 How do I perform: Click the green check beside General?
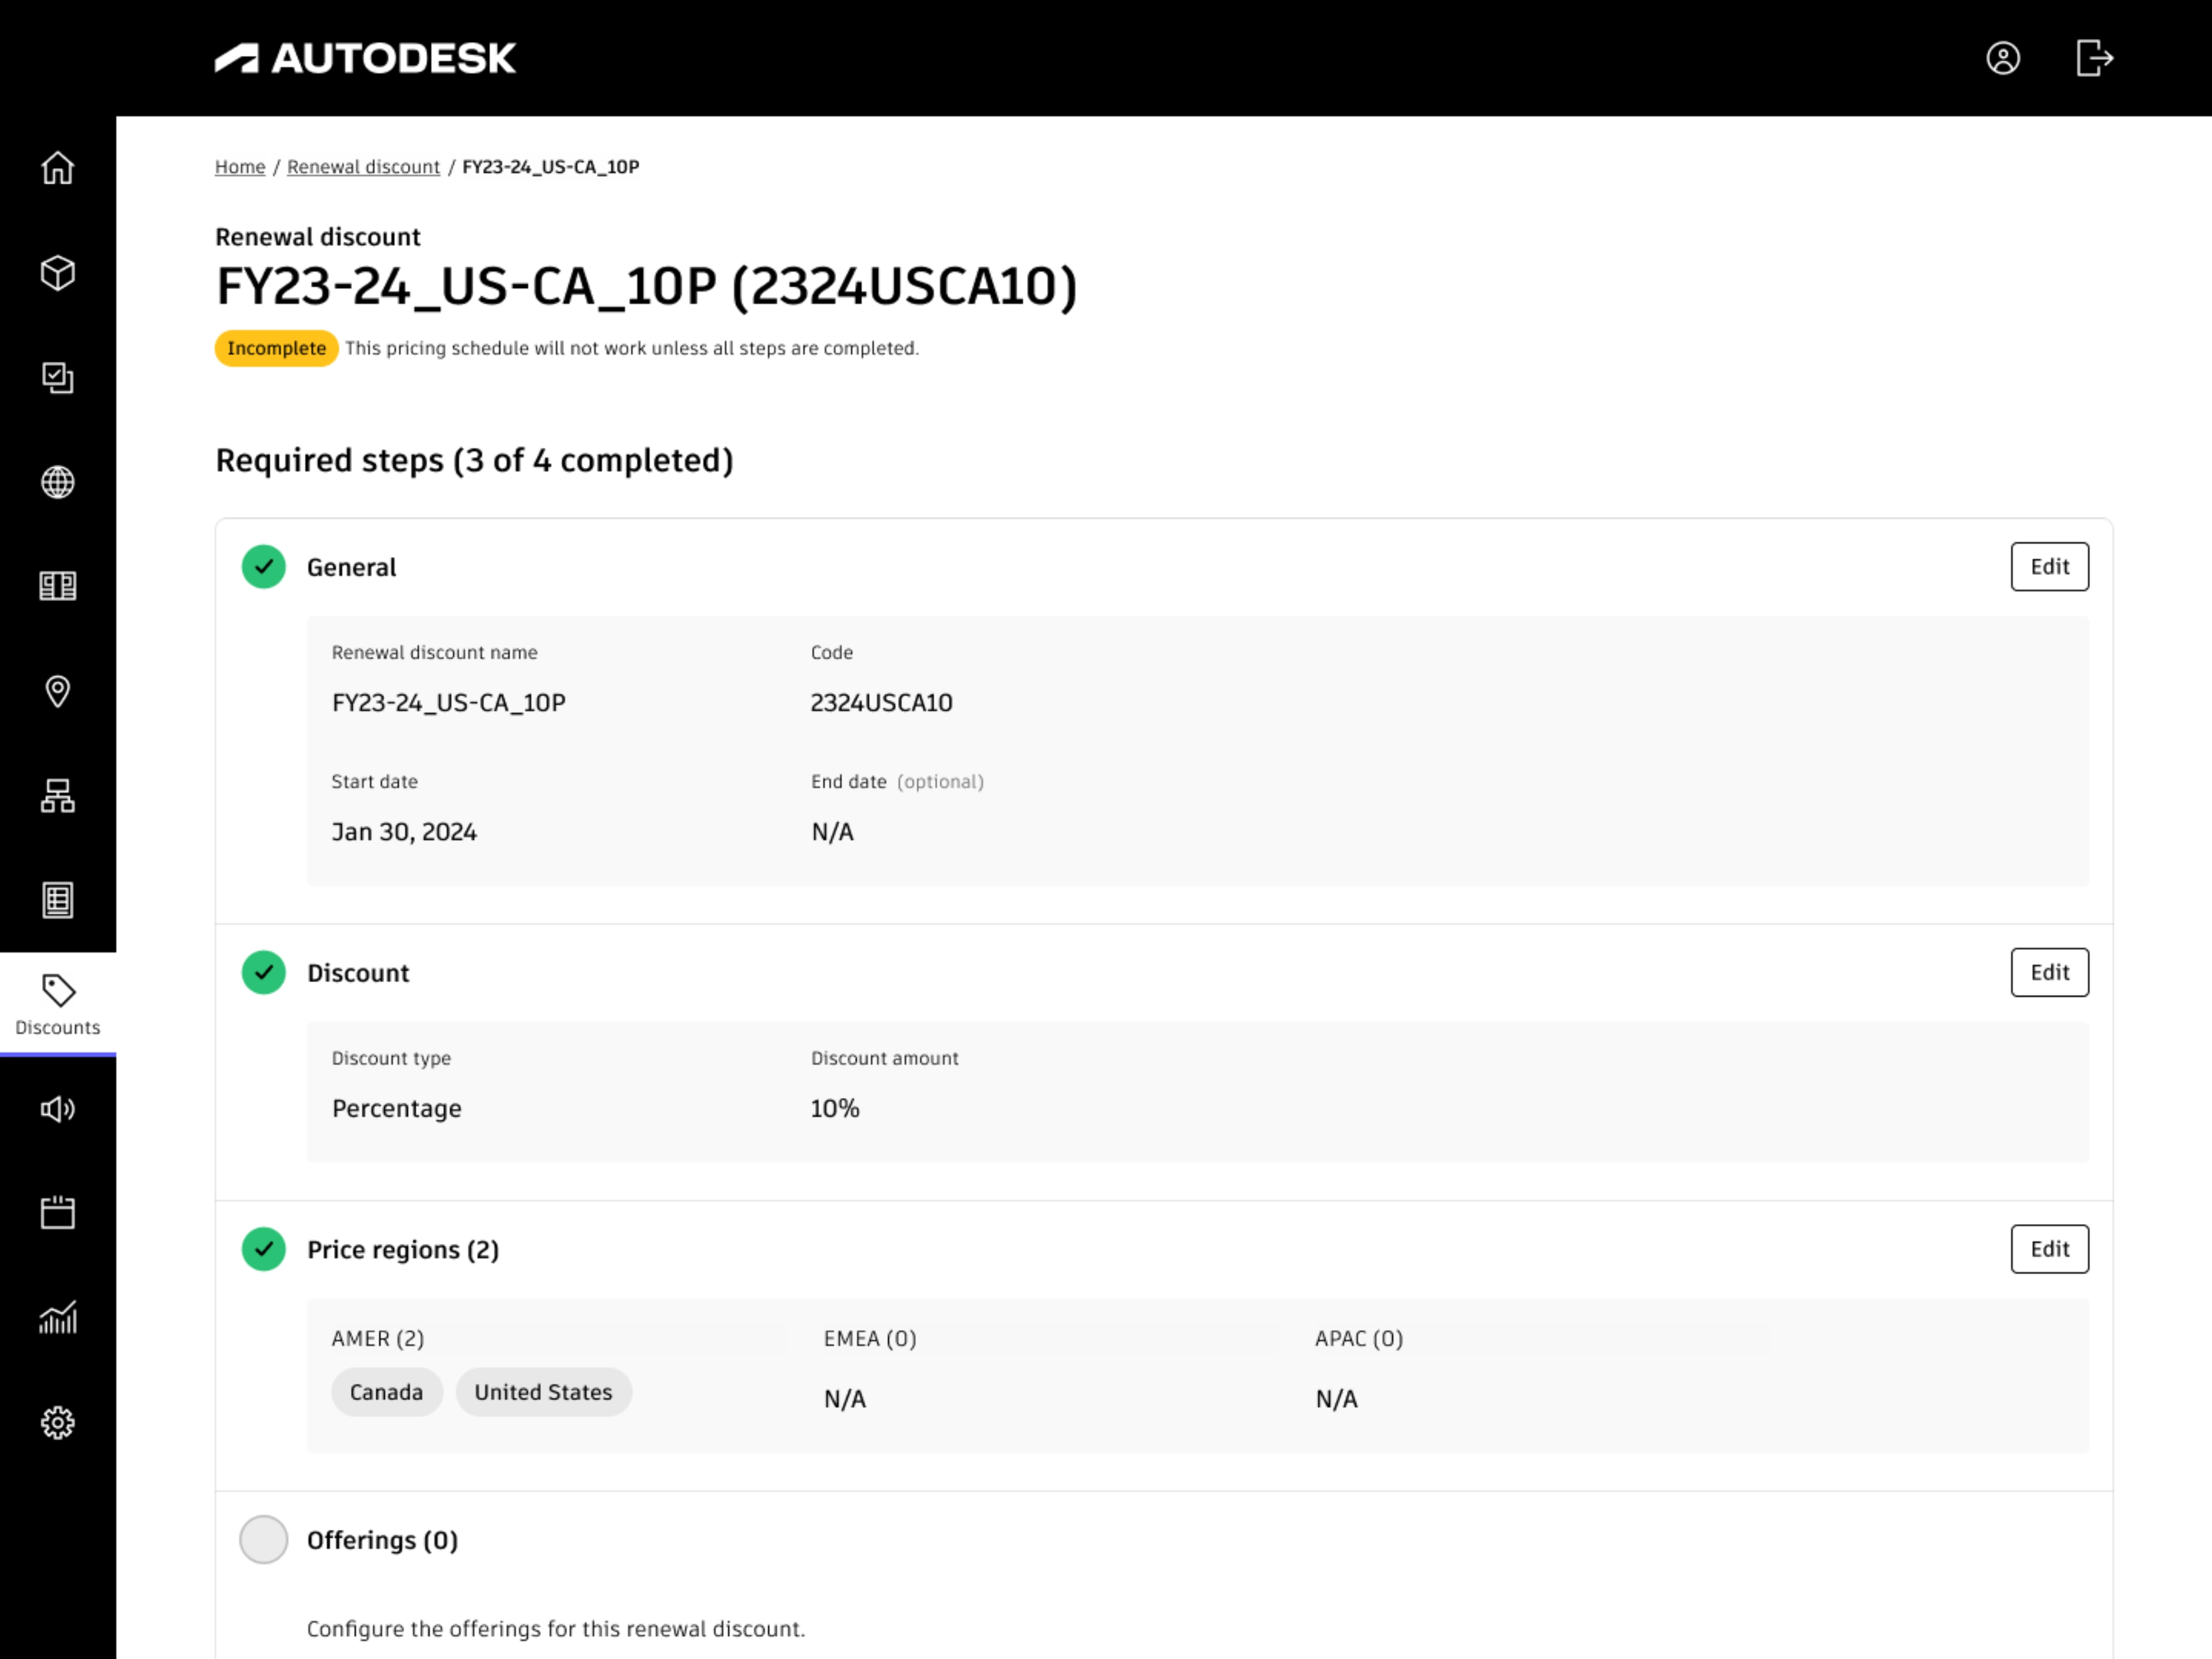tap(263, 566)
